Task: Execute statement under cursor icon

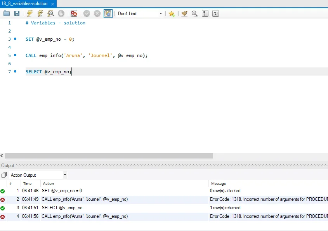Action: [40, 14]
